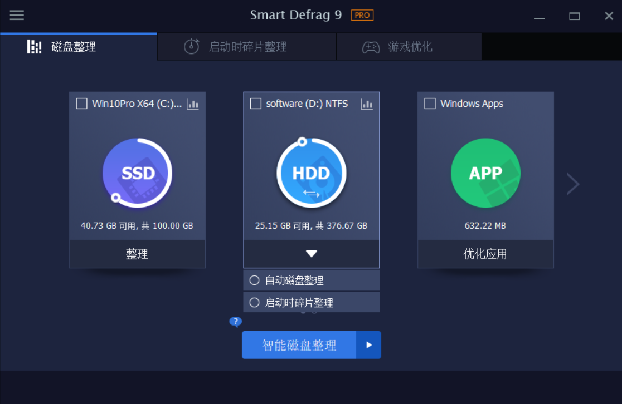The image size is (622, 404).
Task: Check the software (D:) NTFS checkbox
Action: coord(256,103)
